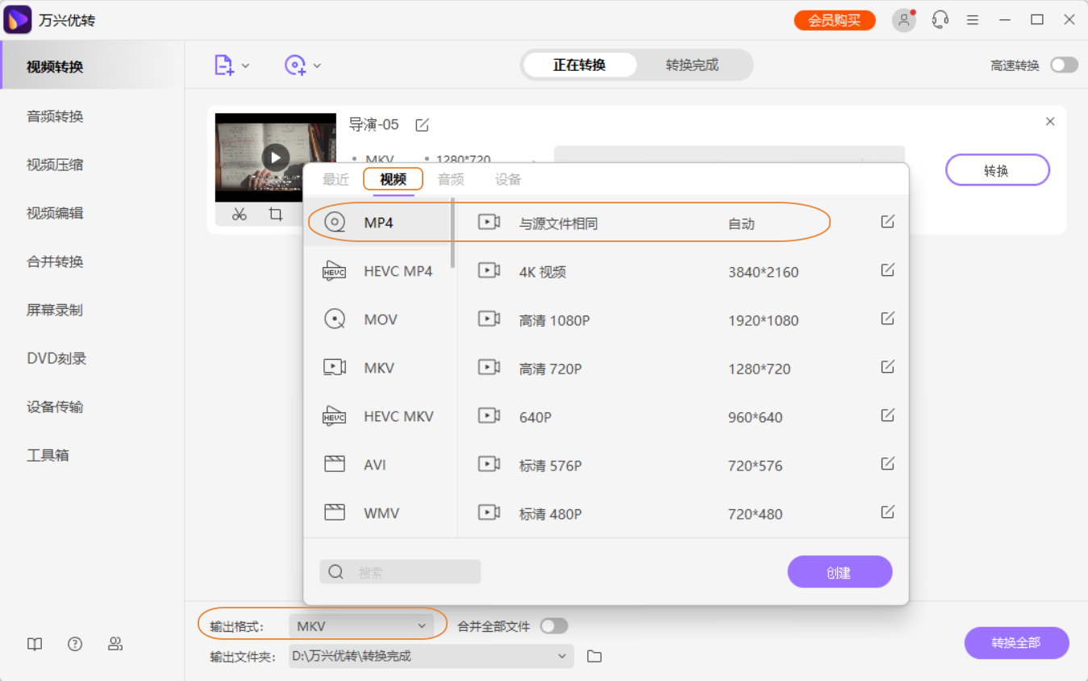Open the crop tool below the video thumbnail

(x=275, y=214)
